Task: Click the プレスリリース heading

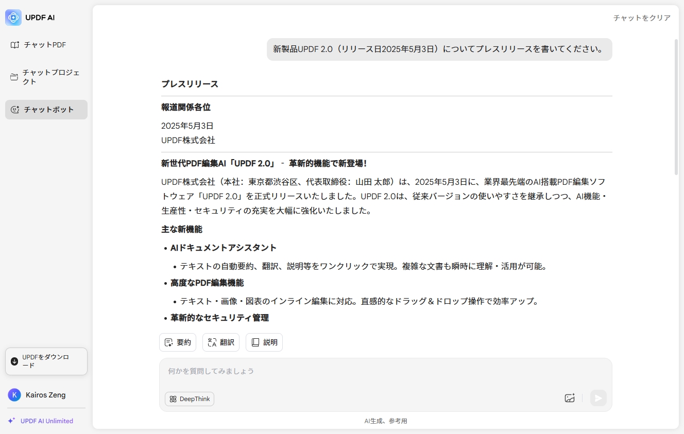Action: point(190,84)
